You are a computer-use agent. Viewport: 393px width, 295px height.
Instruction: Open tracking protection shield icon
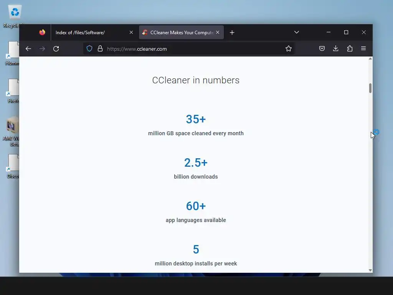click(89, 48)
